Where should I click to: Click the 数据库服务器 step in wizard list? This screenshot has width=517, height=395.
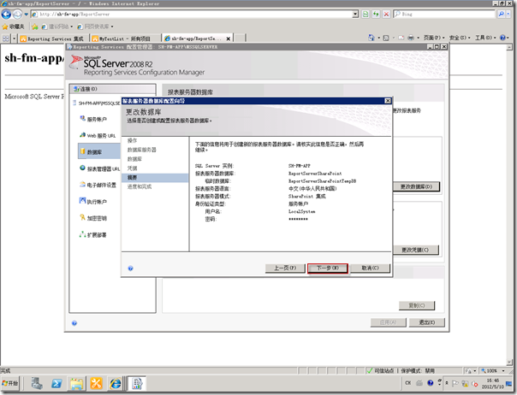pyautogui.click(x=142, y=150)
